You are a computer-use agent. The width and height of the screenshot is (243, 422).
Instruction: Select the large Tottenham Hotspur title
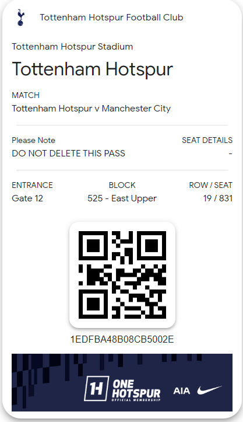tap(92, 69)
